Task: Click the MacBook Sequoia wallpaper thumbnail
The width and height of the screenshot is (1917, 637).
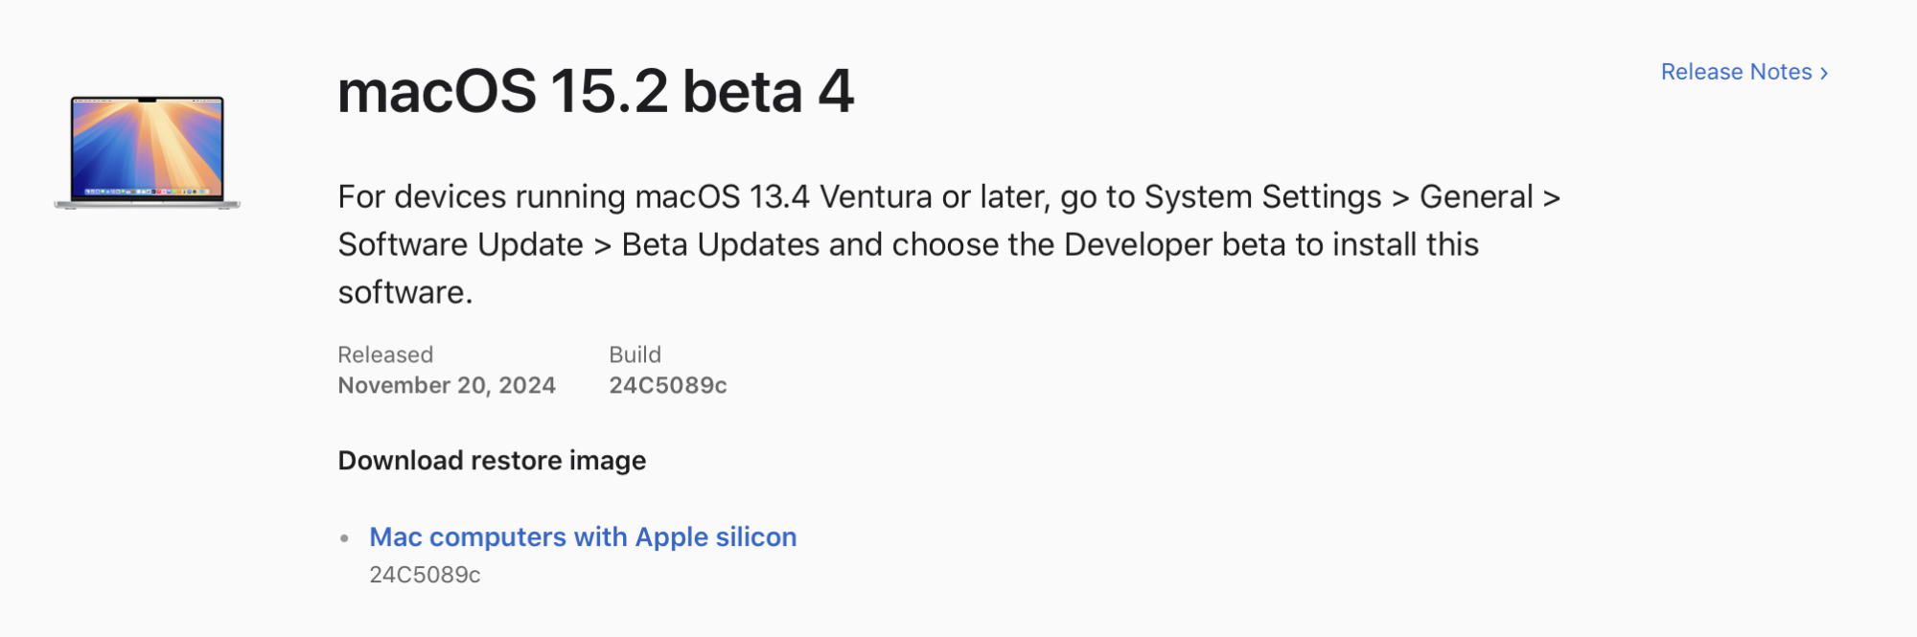Action: pyautogui.click(x=147, y=152)
